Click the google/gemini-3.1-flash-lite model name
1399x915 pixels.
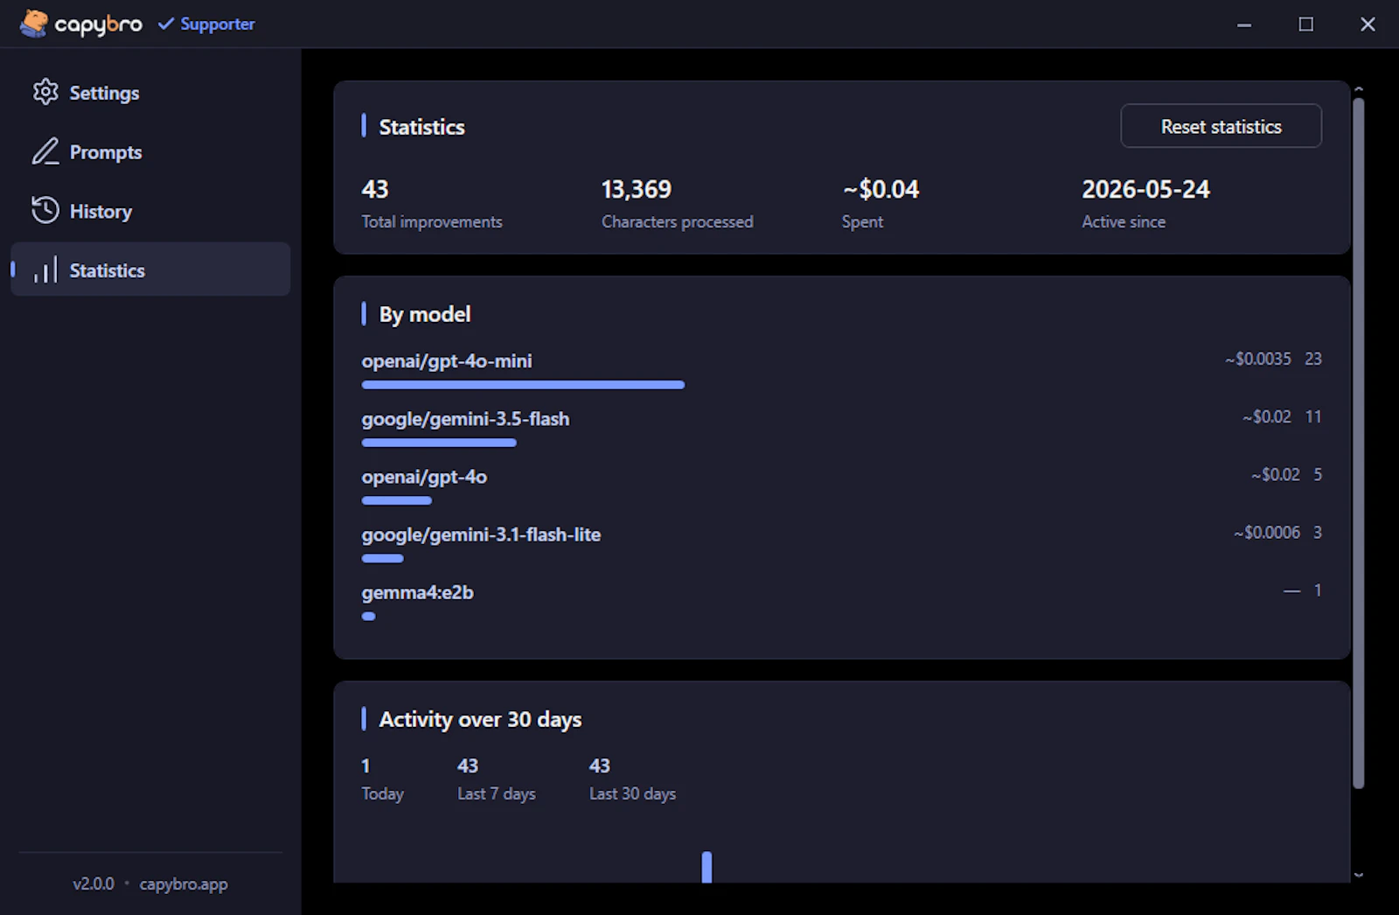pyautogui.click(x=481, y=534)
